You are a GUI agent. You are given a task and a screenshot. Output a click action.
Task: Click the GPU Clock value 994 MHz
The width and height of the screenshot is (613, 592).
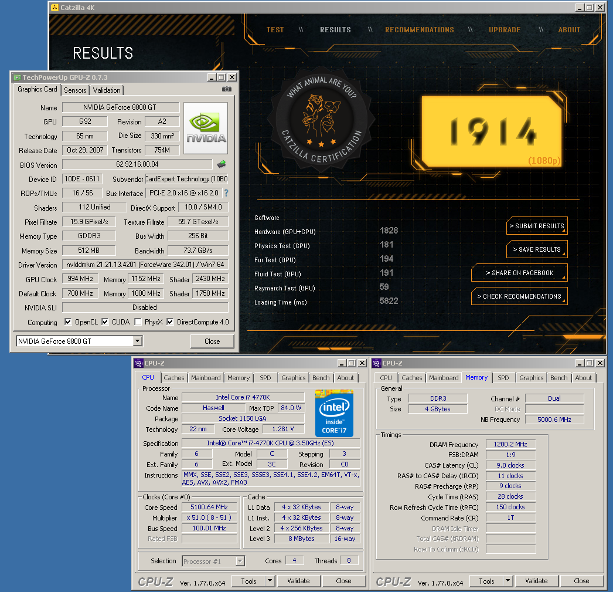coord(80,279)
